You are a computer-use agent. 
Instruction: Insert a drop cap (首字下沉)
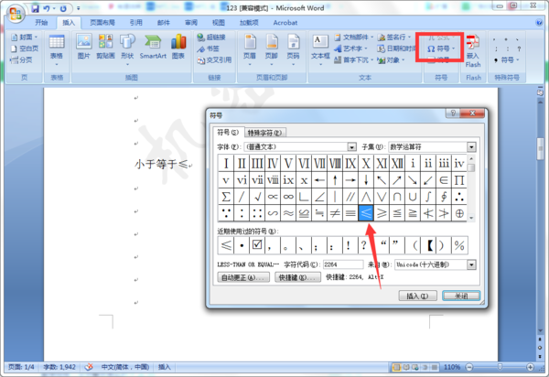pos(353,59)
